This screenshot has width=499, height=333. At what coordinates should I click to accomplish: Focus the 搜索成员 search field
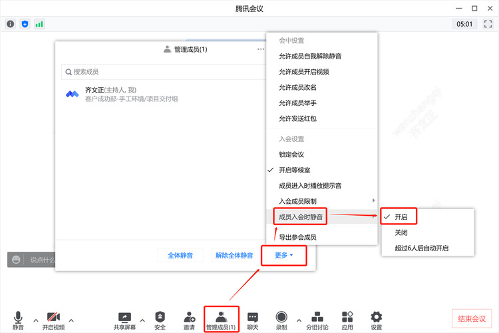coord(164,72)
